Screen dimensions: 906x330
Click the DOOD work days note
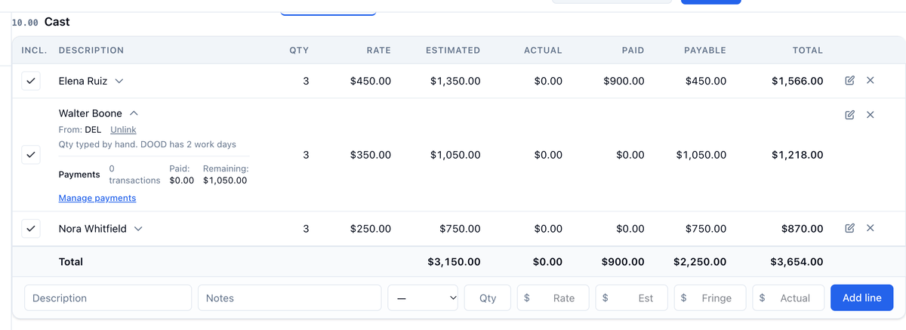pos(147,144)
